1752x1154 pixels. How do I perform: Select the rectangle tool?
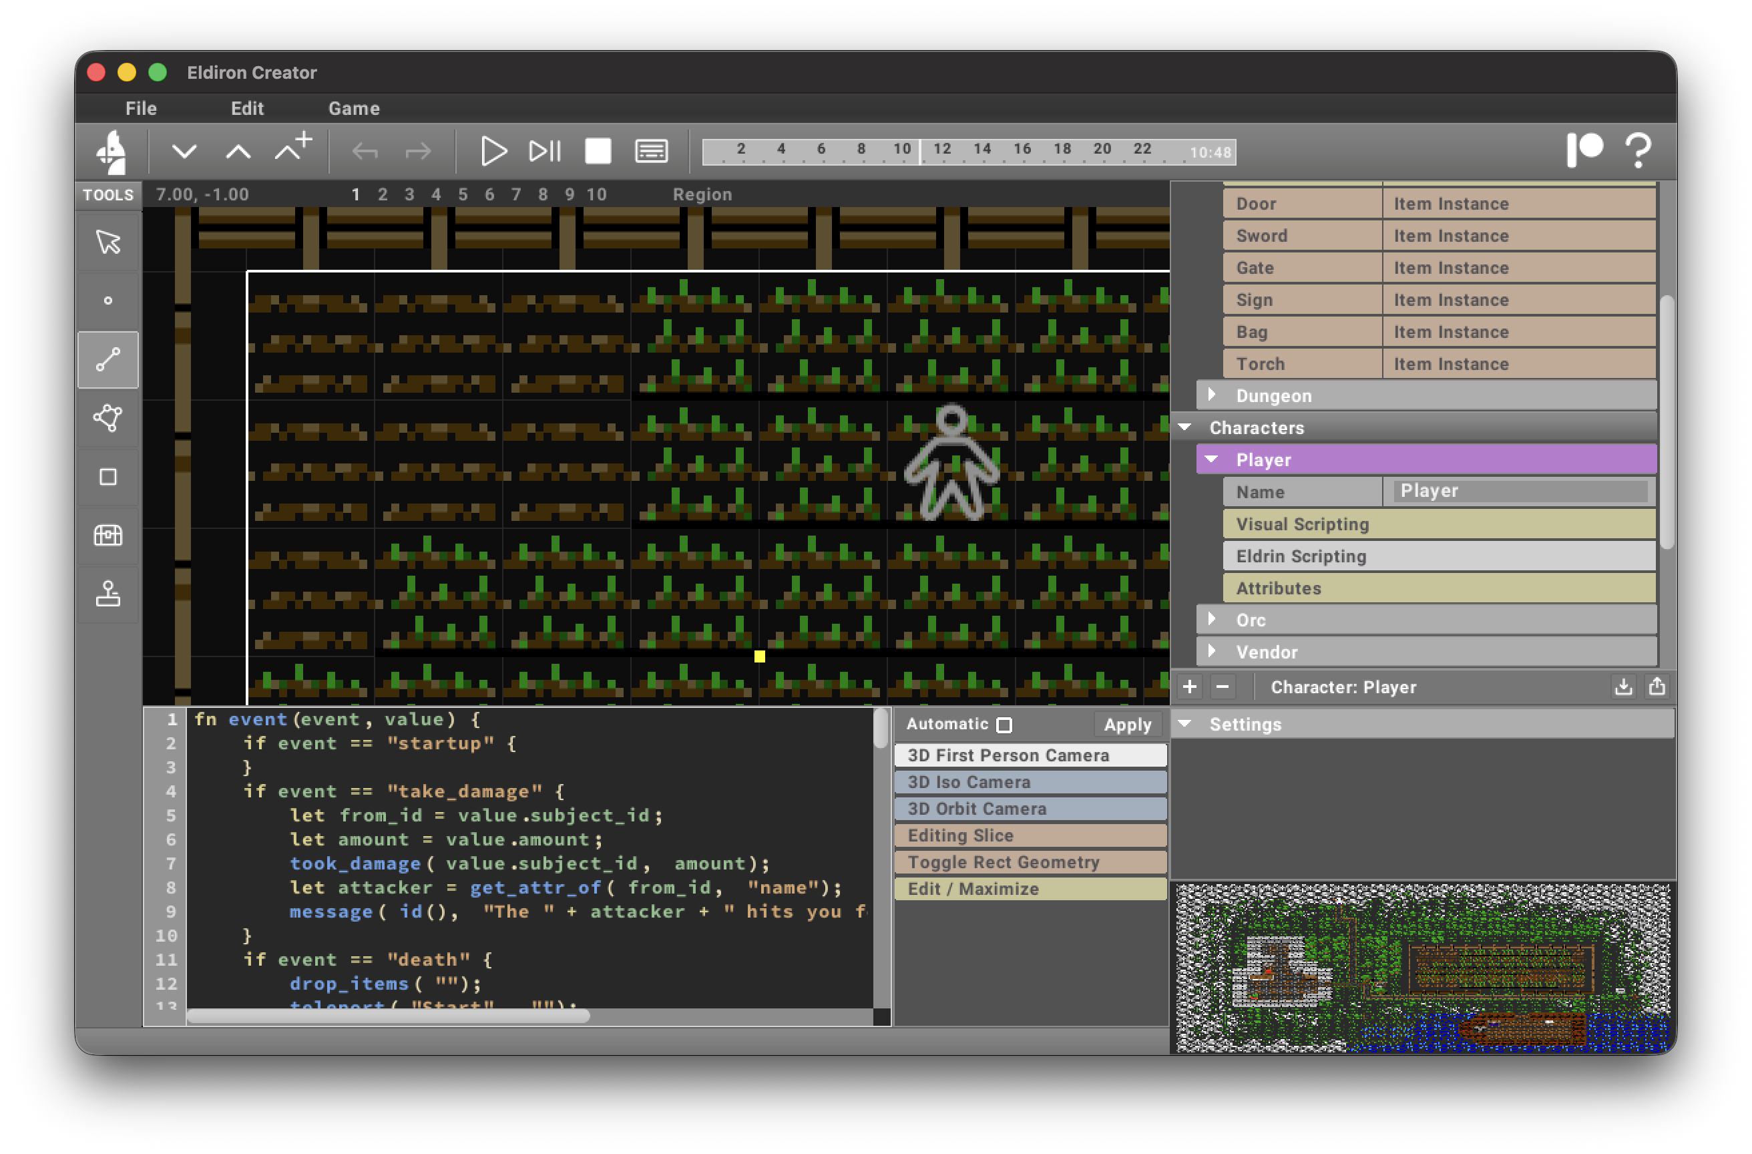pos(107,477)
